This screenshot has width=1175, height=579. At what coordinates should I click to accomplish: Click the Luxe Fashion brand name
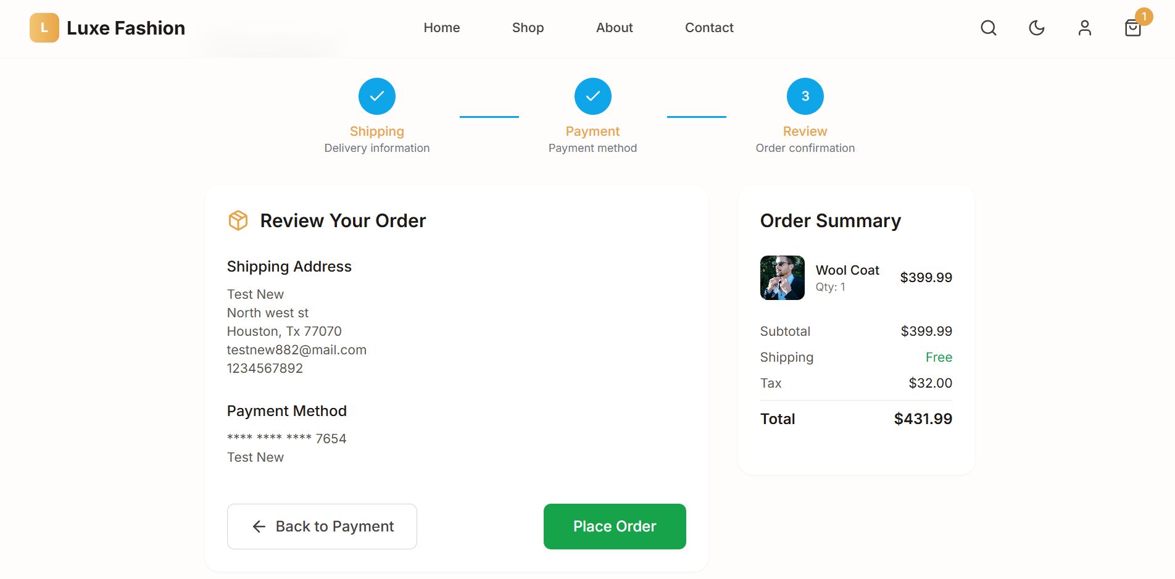(x=126, y=28)
